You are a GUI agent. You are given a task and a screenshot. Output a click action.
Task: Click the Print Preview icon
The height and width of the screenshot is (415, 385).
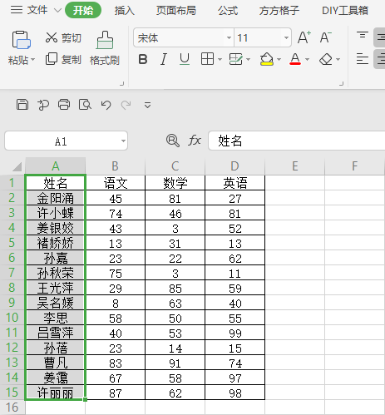tap(85, 105)
